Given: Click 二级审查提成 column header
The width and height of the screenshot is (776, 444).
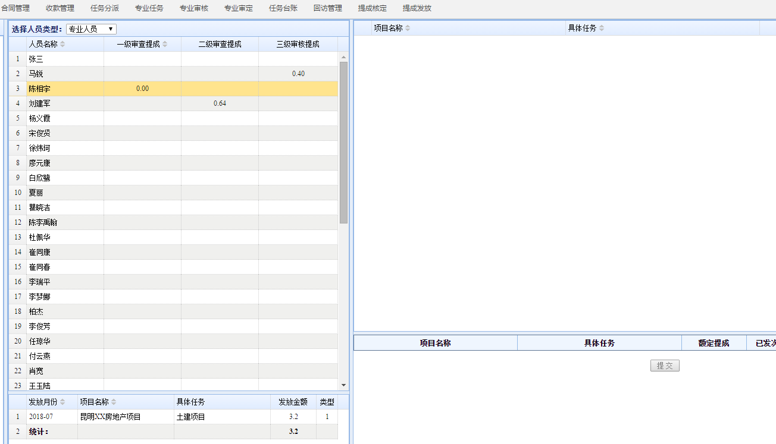Looking at the screenshot, I should (x=220, y=45).
